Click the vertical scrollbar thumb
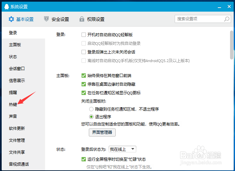The height and width of the screenshot is (171, 235). click(x=232, y=45)
